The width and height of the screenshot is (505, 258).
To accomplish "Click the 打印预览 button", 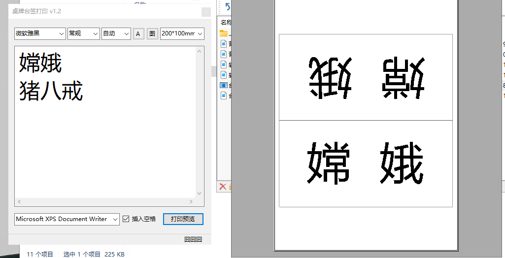I will (x=183, y=219).
